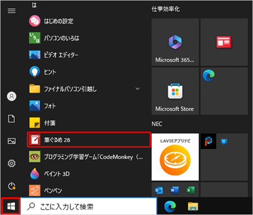Viewport: 253px width, 215px height.
Task: Launch Edge from the taskbar
Action: (x=170, y=206)
